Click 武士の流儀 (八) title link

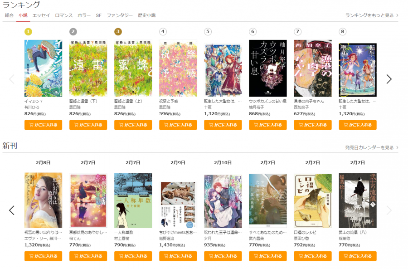click(x=353, y=232)
